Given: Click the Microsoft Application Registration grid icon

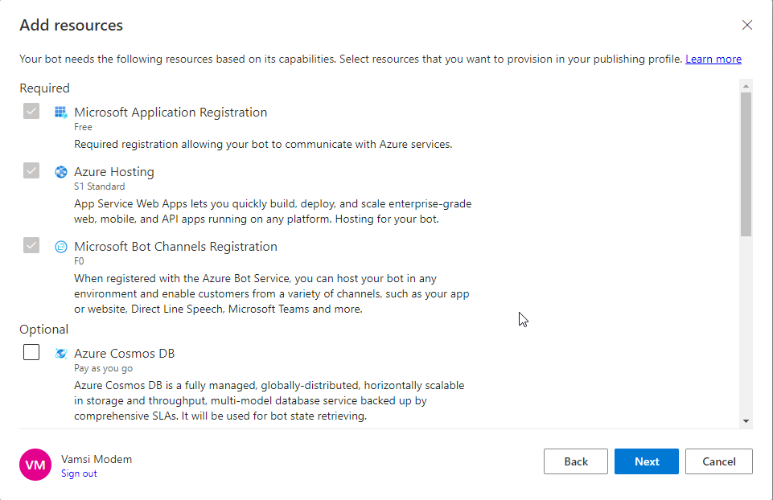Looking at the screenshot, I should [x=60, y=113].
